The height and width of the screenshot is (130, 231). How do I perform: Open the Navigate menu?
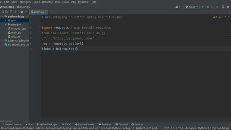click(26, 2)
